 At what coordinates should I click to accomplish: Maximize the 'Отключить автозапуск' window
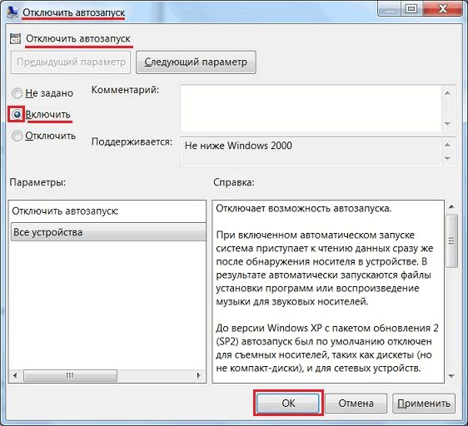coord(411,9)
